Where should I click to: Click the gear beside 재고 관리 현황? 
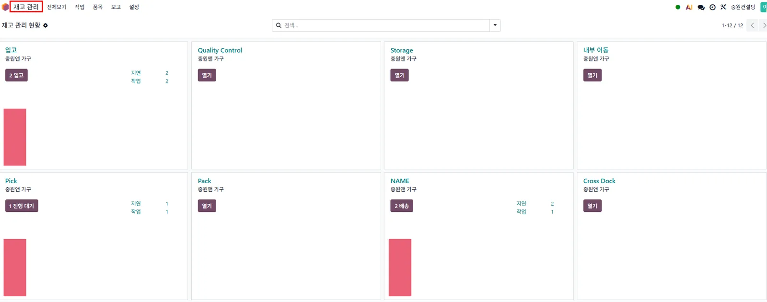pyautogui.click(x=46, y=25)
